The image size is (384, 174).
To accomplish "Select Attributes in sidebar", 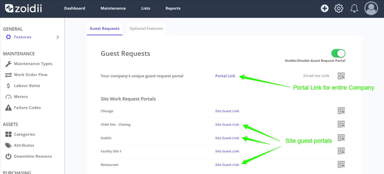I will point(24,145).
